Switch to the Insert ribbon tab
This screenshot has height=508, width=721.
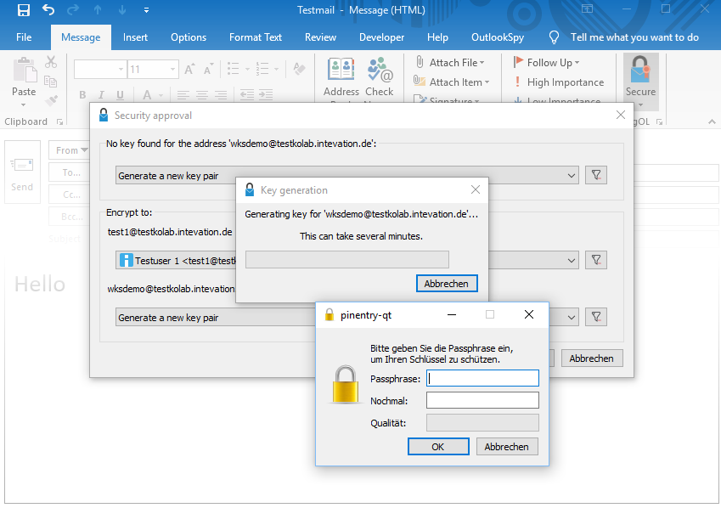[135, 37]
